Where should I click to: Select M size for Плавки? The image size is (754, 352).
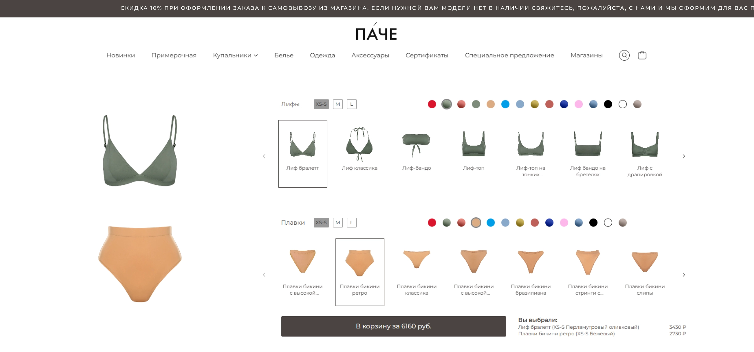pos(338,222)
